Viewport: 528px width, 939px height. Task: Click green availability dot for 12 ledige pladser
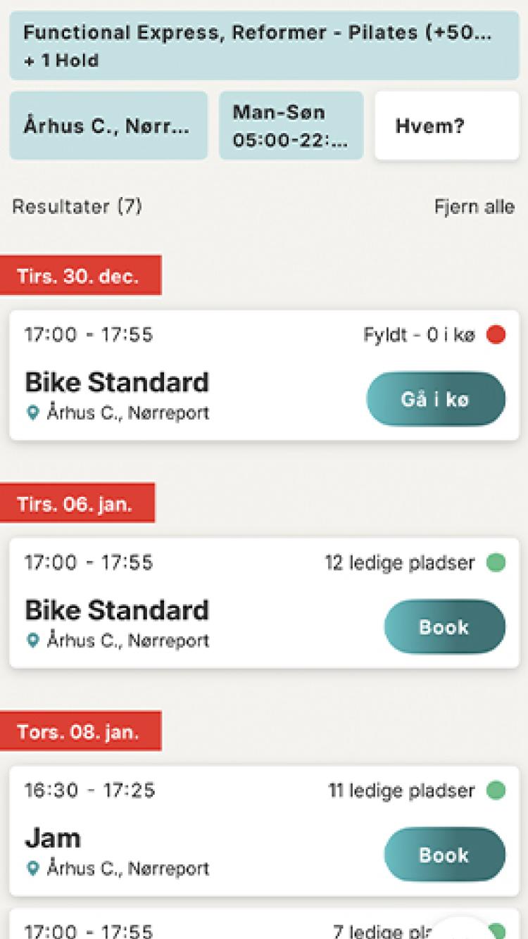click(x=496, y=563)
